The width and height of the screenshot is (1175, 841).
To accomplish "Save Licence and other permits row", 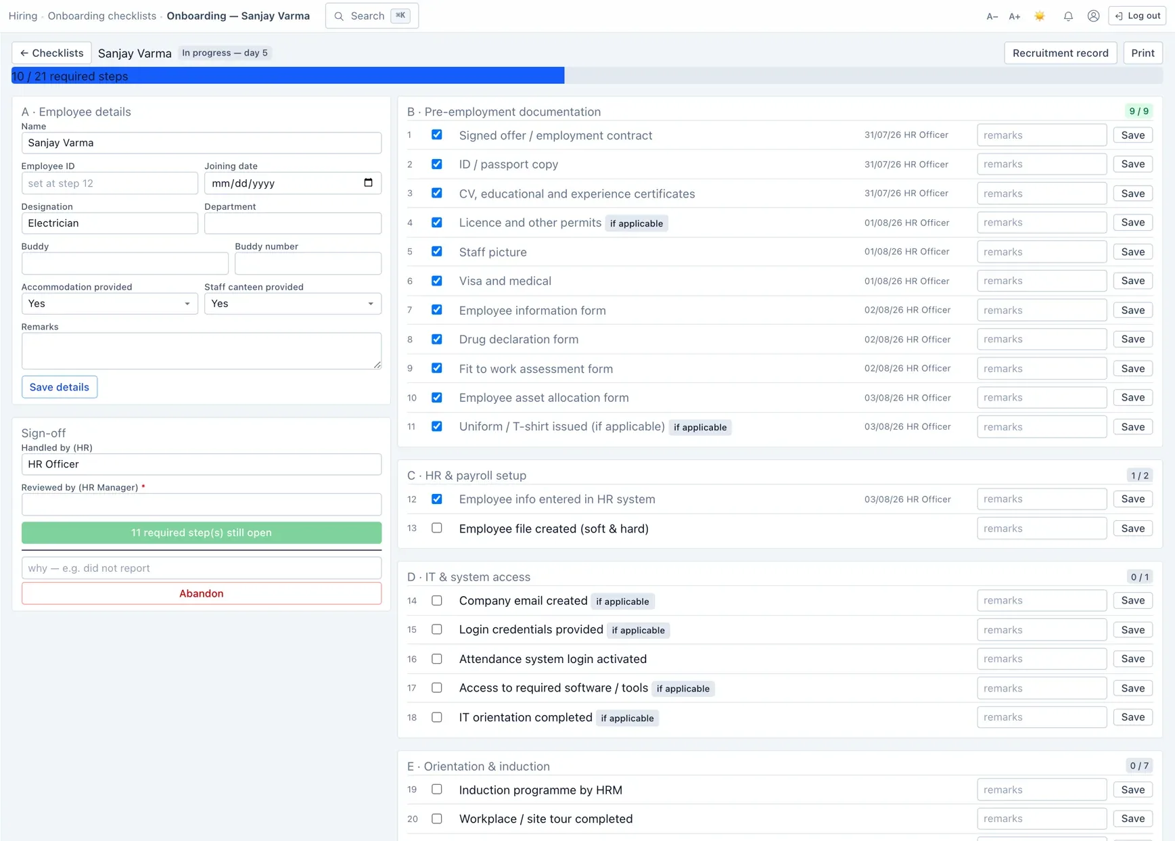I will 1132,223.
